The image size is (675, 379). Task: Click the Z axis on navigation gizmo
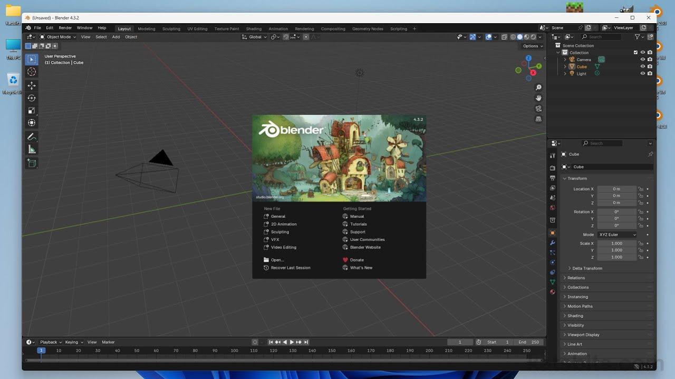[528, 58]
